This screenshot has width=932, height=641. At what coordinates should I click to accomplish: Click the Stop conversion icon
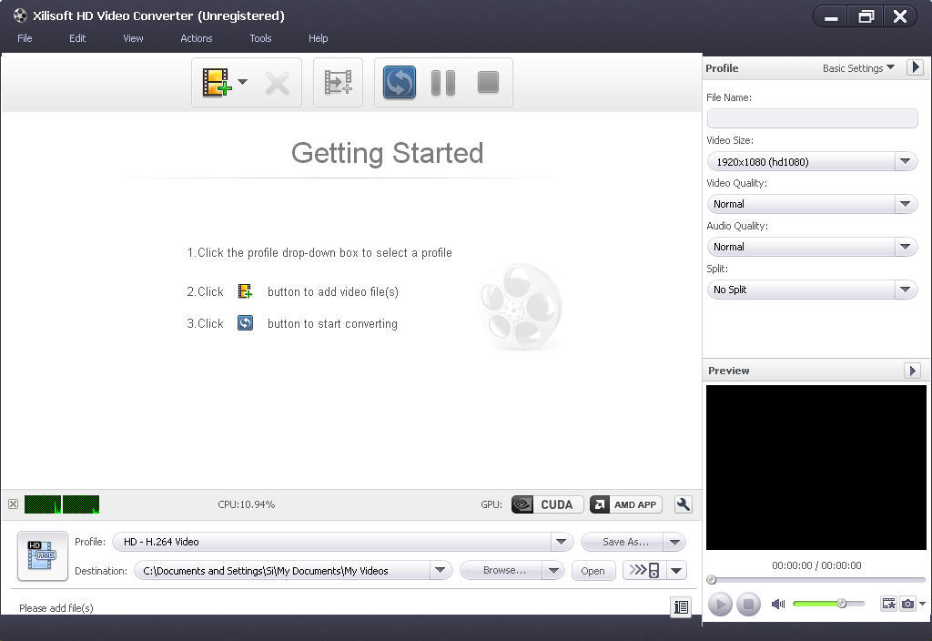tap(488, 83)
